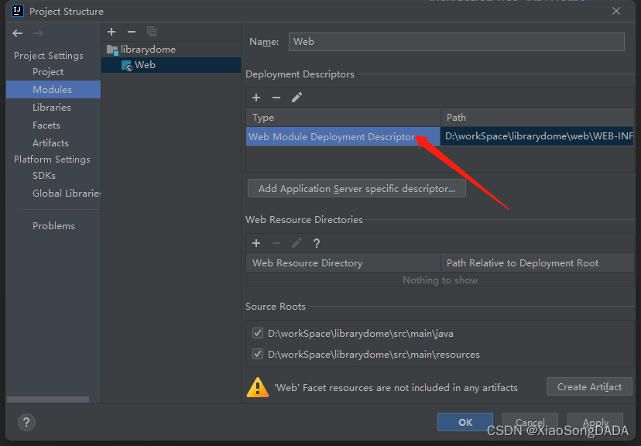Open the Problems section
The height and width of the screenshot is (446, 641).
(53, 226)
